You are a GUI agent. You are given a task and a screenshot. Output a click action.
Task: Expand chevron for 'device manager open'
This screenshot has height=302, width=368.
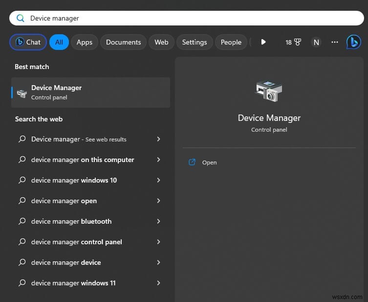click(x=159, y=201)
